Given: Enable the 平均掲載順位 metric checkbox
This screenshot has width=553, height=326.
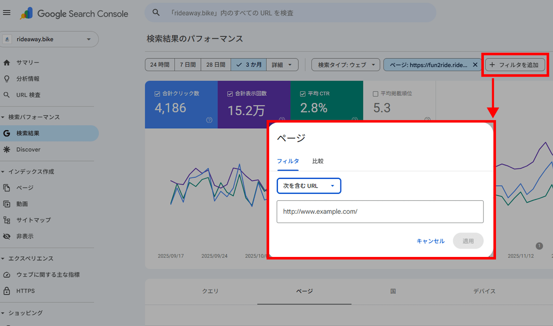Looking at the screenshot, I should pyautogui.click(x=375, y=93).
